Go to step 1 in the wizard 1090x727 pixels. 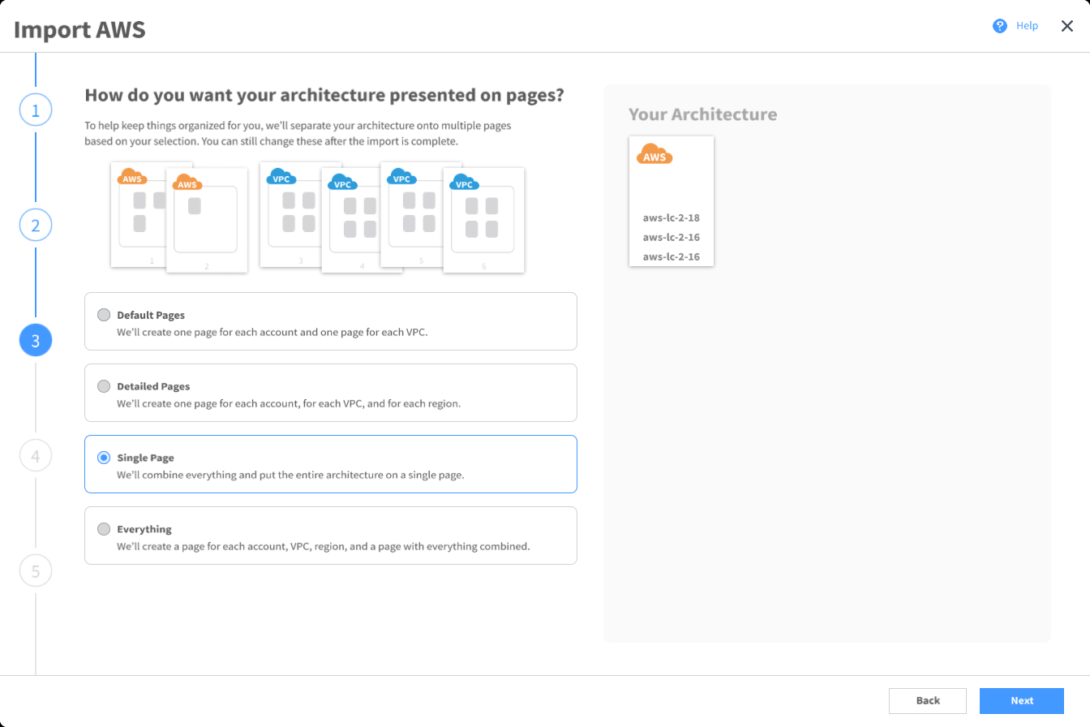pyautogui.click(x=36, y=110)
